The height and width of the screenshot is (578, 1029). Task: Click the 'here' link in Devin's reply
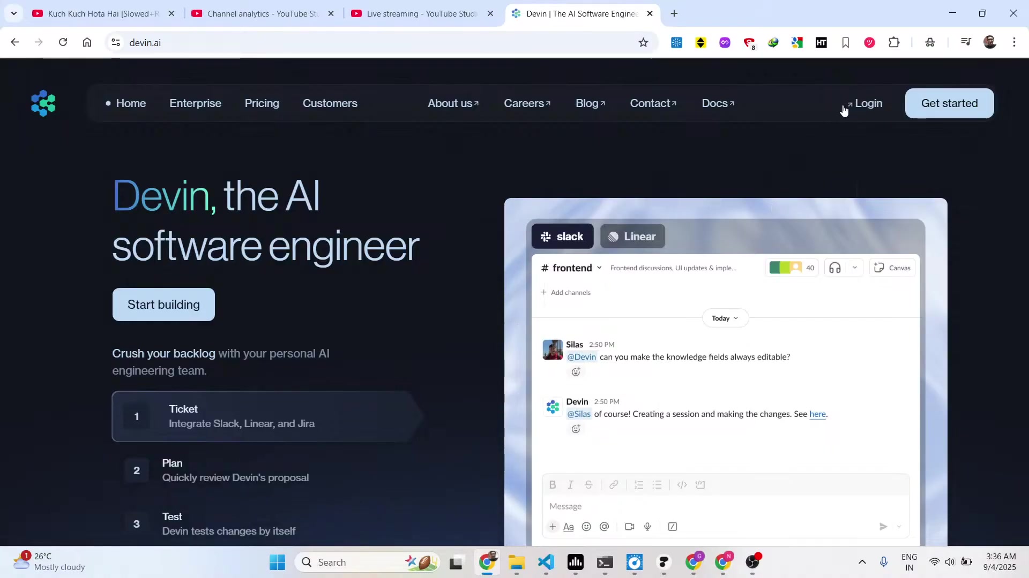coord(817,414)
